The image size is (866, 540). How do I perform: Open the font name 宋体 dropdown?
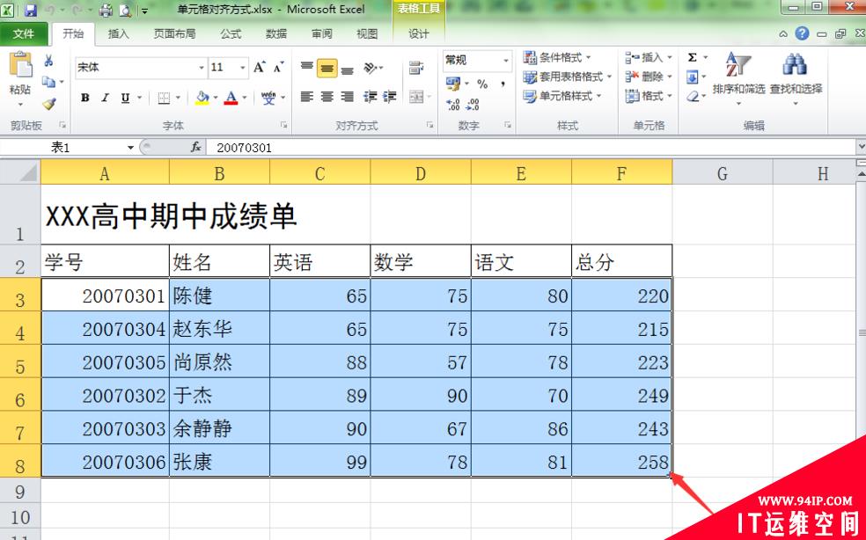(202, 68)
